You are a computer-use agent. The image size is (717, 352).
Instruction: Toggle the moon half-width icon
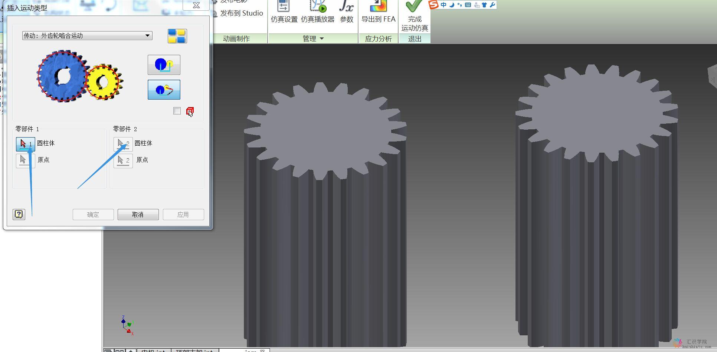[x=452, y=5]
